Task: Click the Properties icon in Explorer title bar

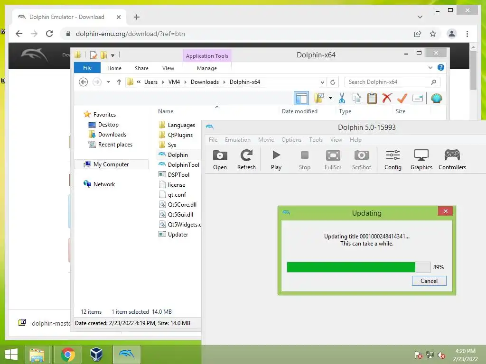Action: [x=93, y=55]
